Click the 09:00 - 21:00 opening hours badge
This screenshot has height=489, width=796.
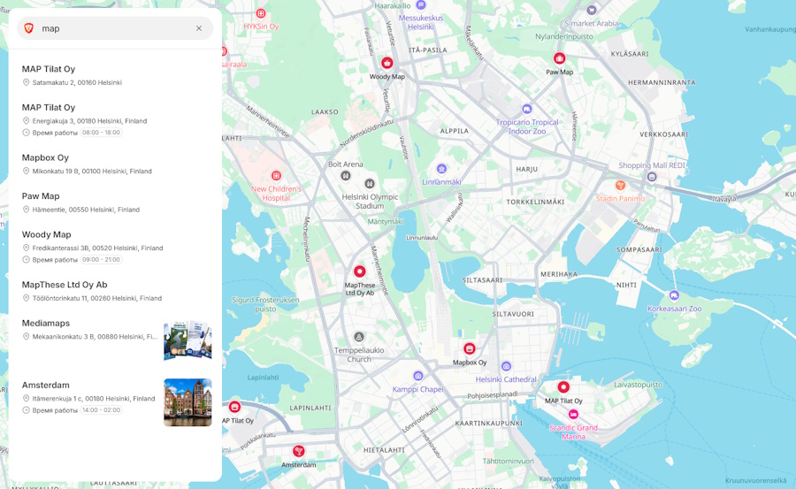102,259
